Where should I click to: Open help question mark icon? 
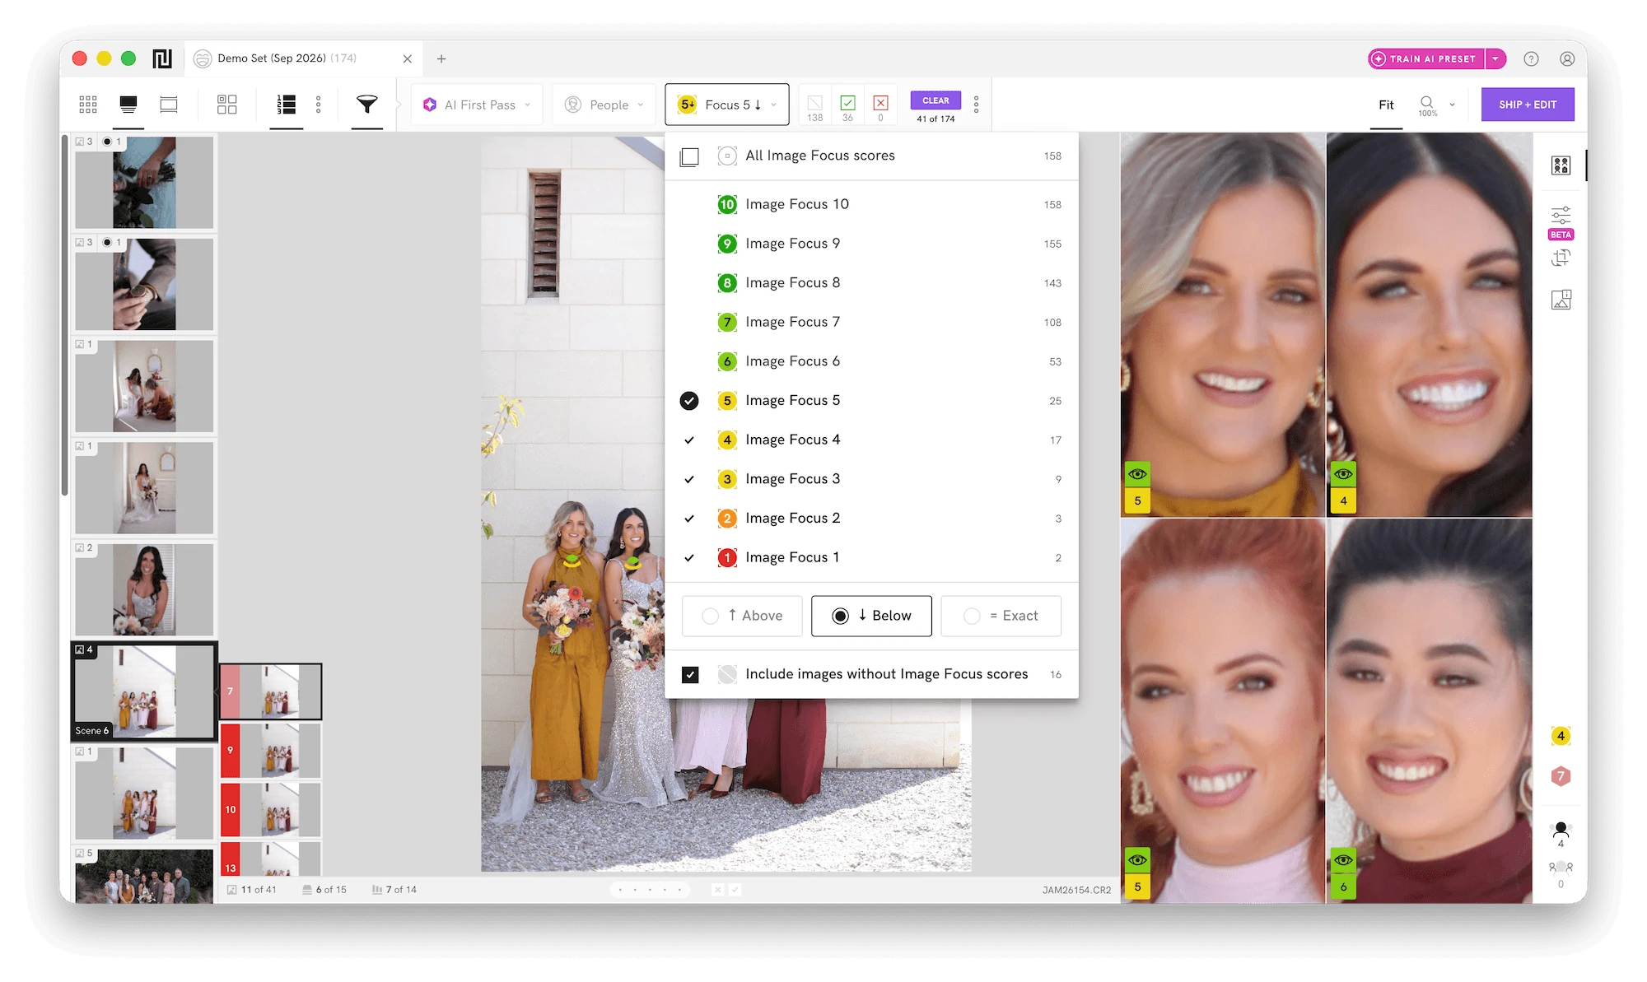[1531, 59]
